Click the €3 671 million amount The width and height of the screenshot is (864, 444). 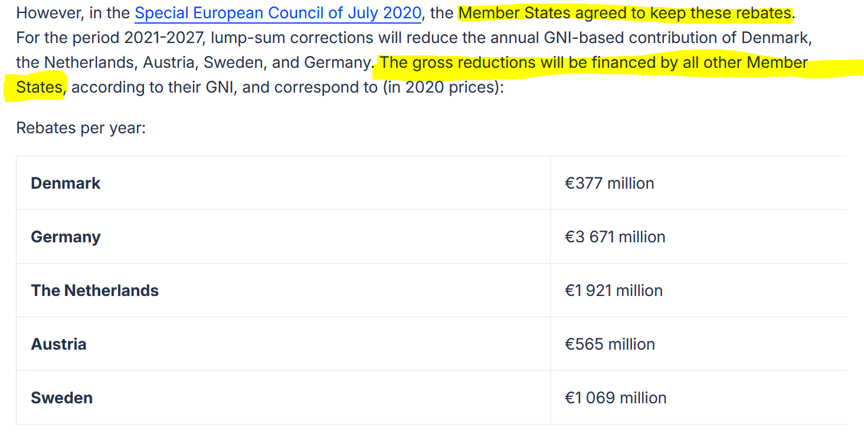615,237
